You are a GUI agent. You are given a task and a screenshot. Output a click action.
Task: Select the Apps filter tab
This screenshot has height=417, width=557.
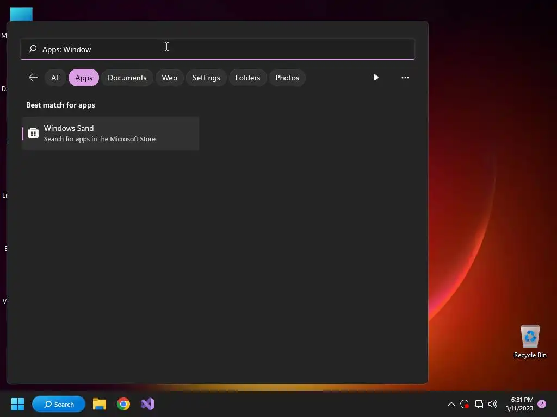[84, 78]
